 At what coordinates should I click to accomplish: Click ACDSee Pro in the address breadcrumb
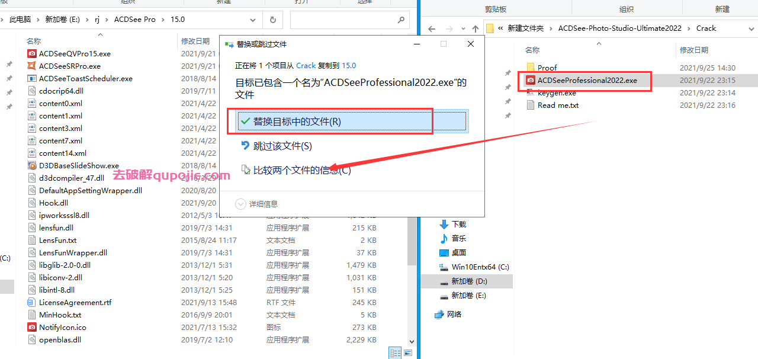coord(134,20)
